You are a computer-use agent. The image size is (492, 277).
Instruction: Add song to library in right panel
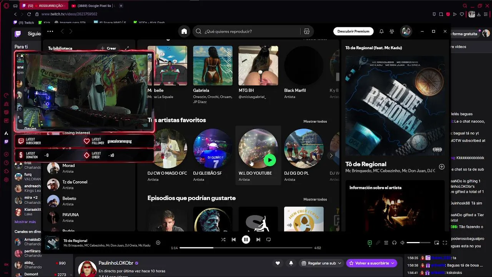click(442, 167)
